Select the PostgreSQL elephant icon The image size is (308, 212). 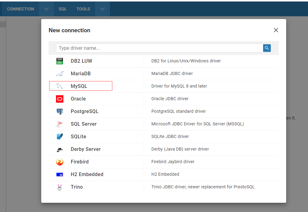coord(60,111)
